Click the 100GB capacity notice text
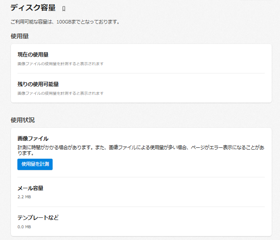Screen dimensions: 280x240 click(65, 22)
